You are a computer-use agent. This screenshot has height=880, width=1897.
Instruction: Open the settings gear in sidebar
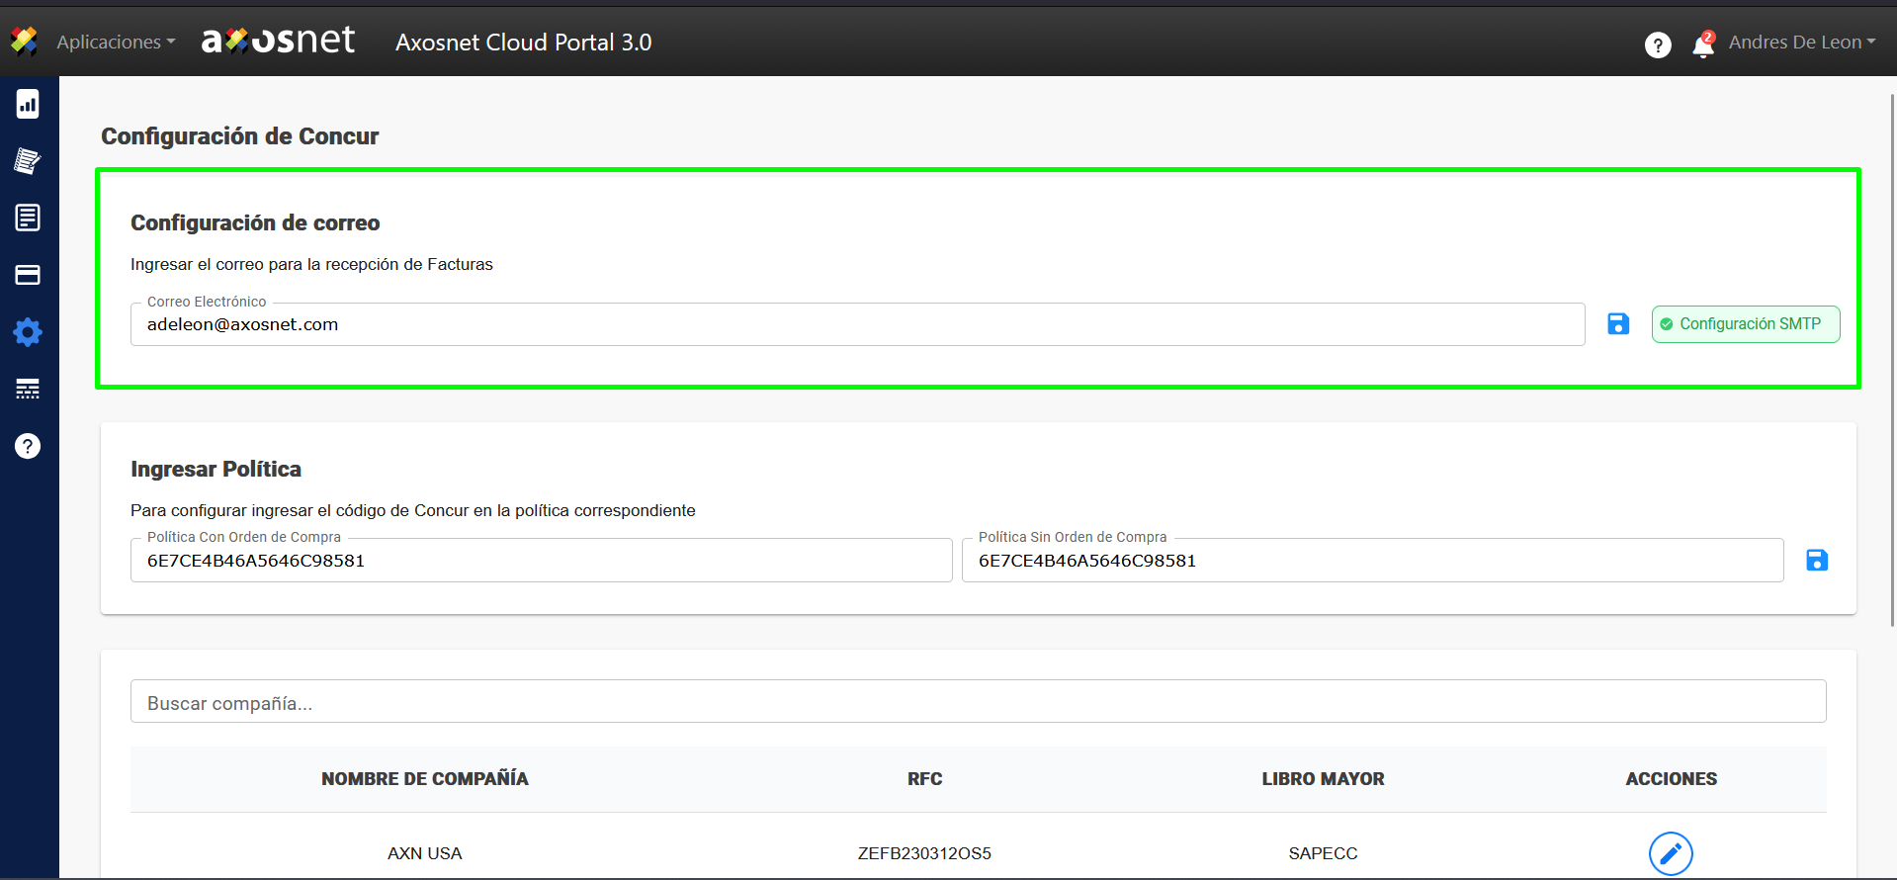click(x=28, y=332)
